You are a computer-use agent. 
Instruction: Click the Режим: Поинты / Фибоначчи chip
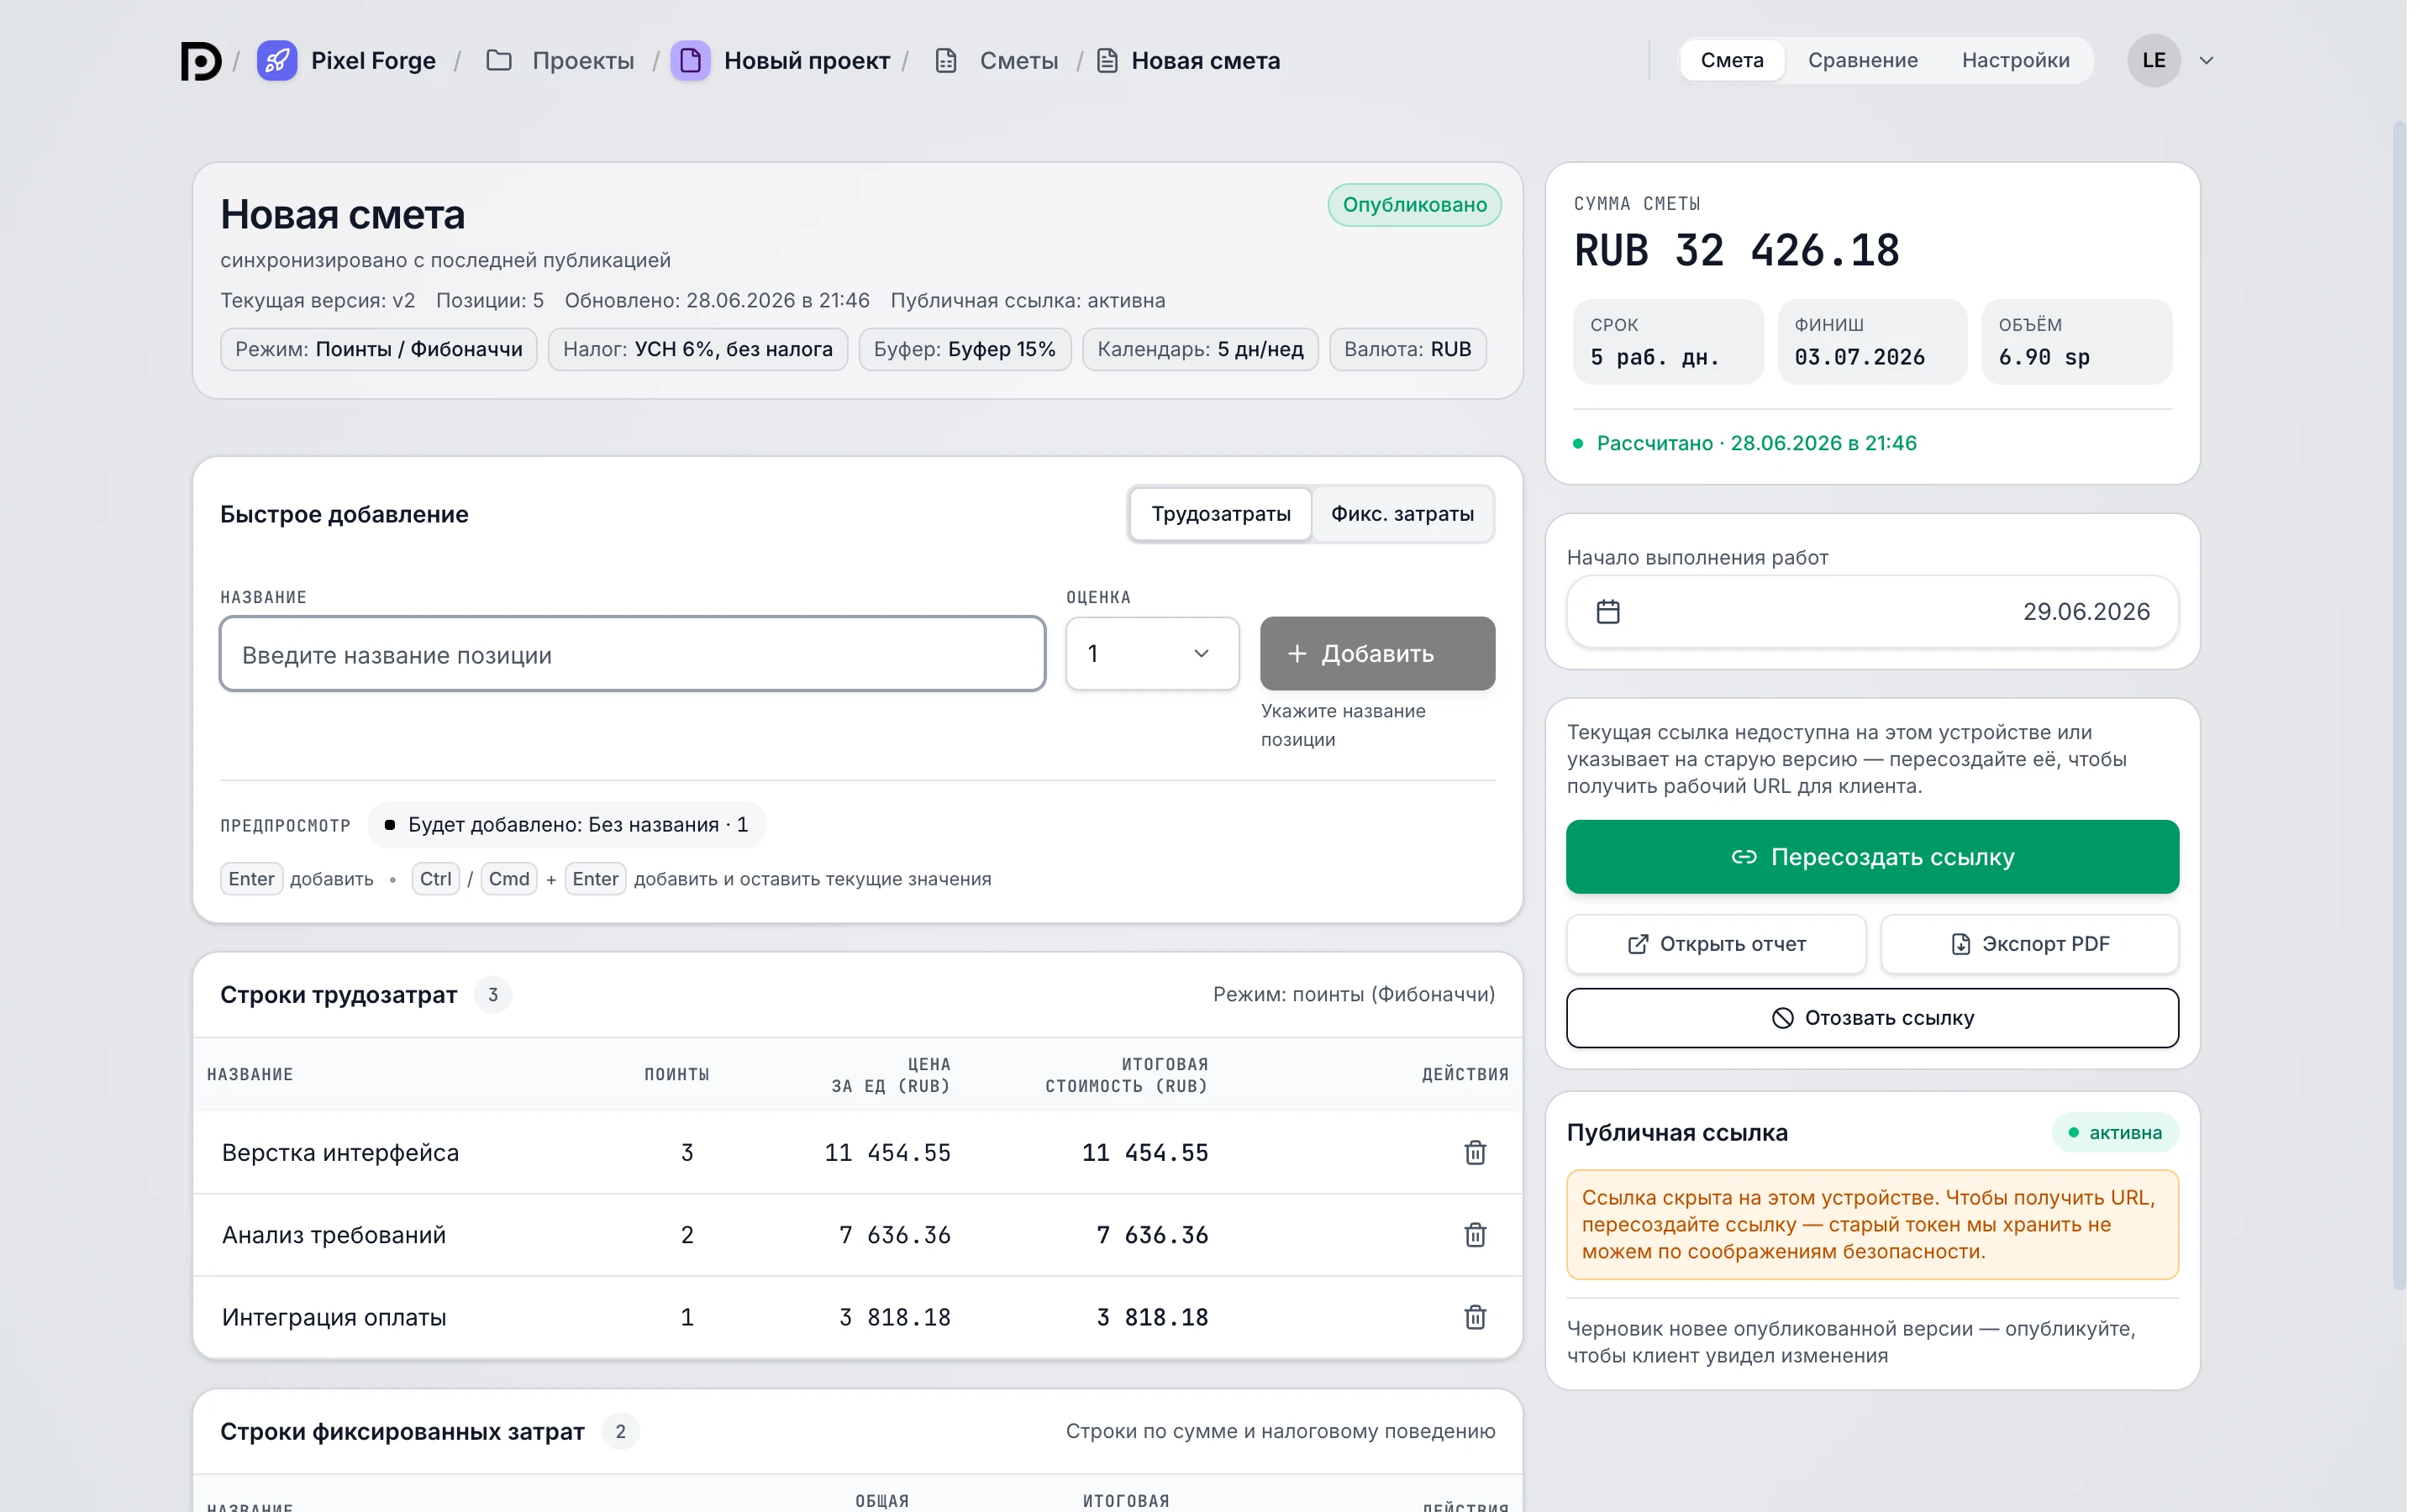tap(379, 349)
